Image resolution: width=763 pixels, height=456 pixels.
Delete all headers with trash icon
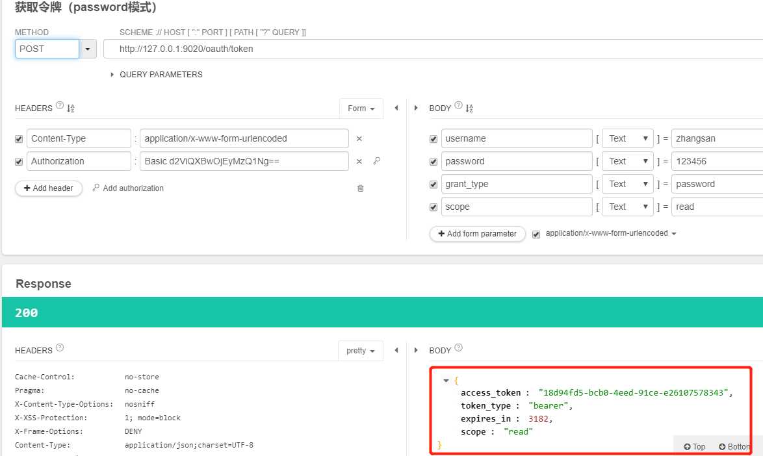tap(361, 188)
